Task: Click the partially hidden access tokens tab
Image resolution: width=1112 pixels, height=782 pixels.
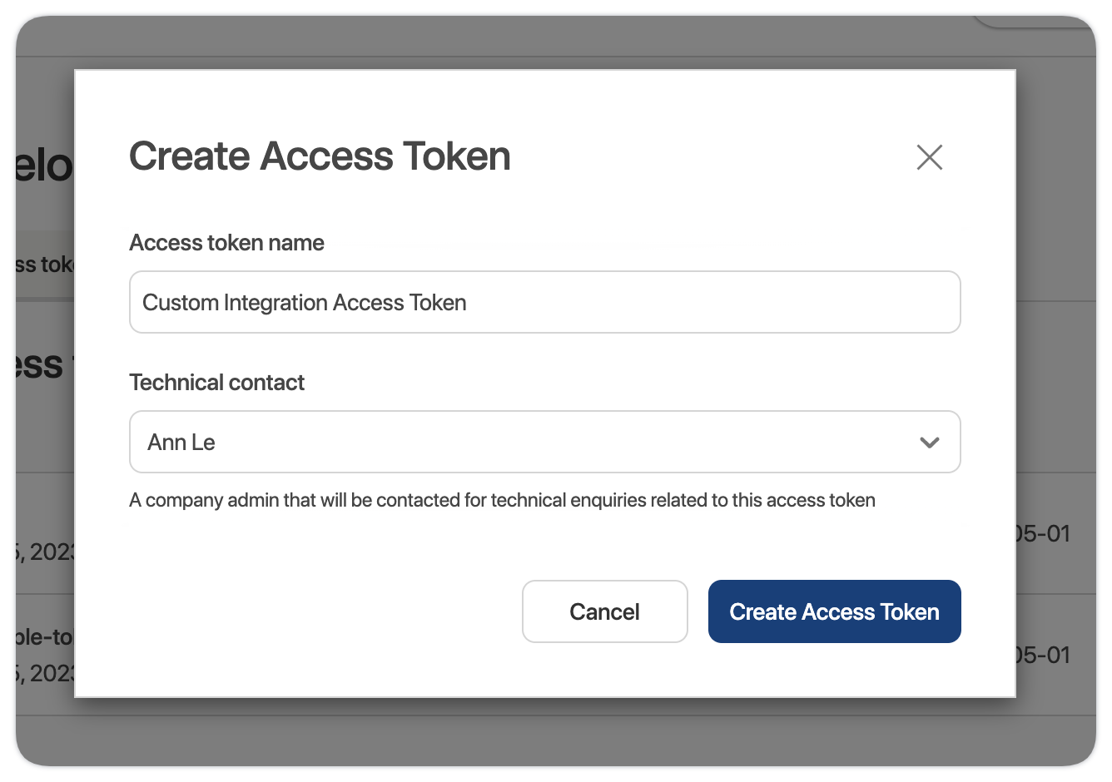Action: click(x=45, y=265)
